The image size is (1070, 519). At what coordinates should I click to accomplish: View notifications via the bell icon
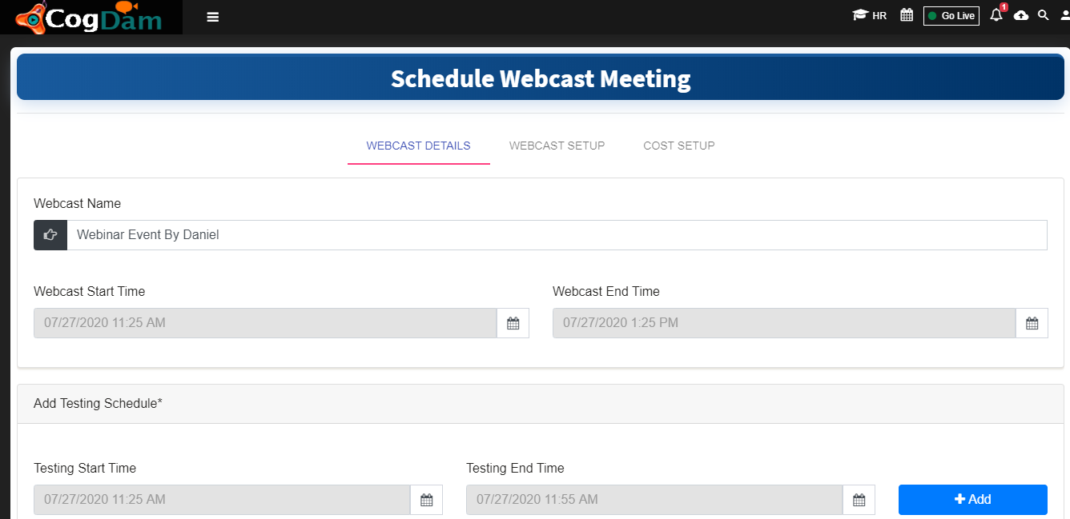coord(996,14)
